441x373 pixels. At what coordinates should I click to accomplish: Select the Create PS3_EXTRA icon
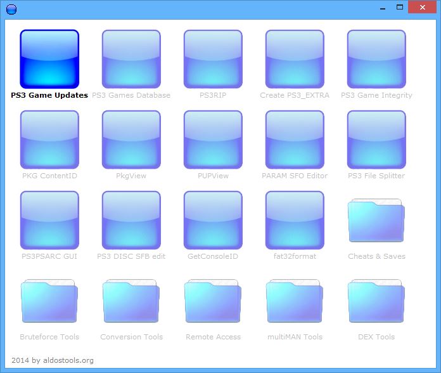[295, 59]
